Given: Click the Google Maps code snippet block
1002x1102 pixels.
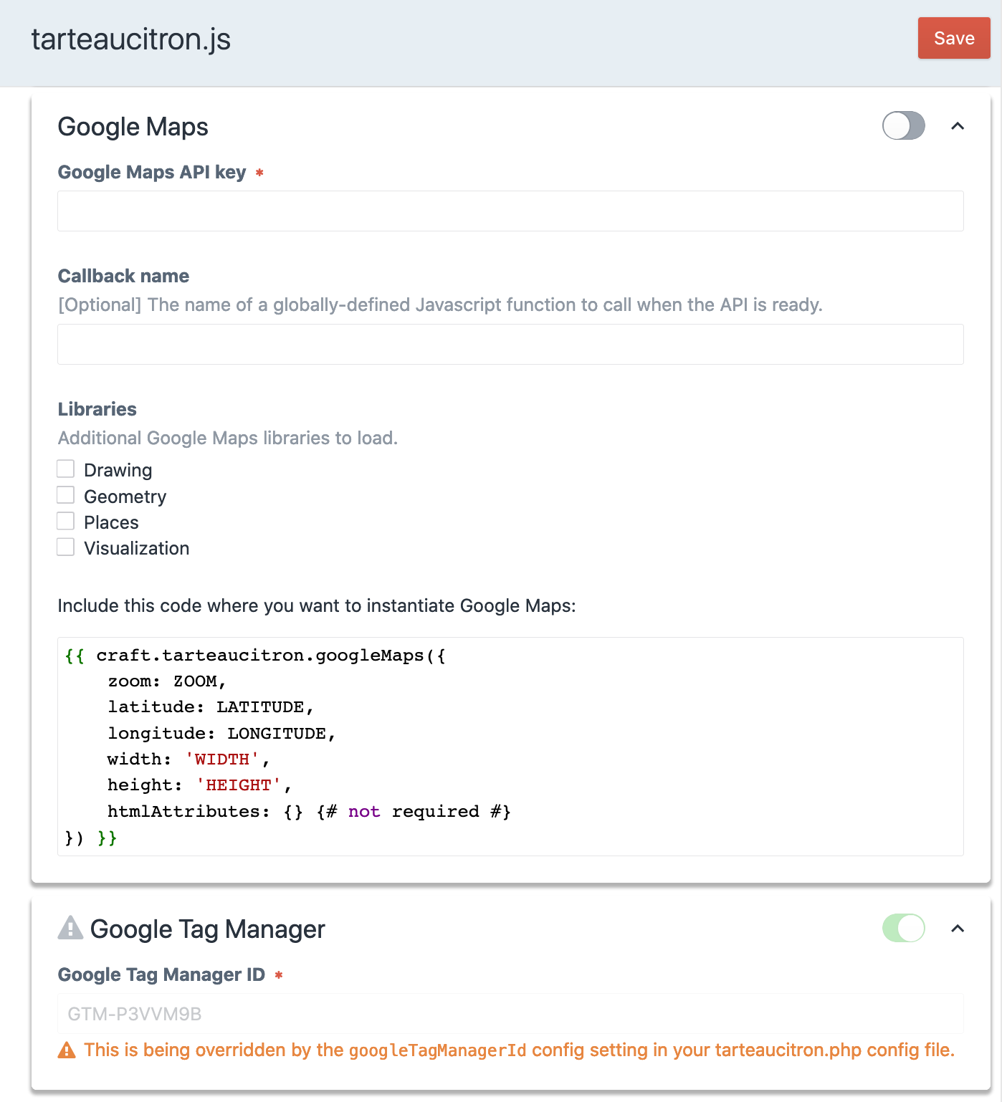Looking at the screenshot, I should [x=510, y=747].
